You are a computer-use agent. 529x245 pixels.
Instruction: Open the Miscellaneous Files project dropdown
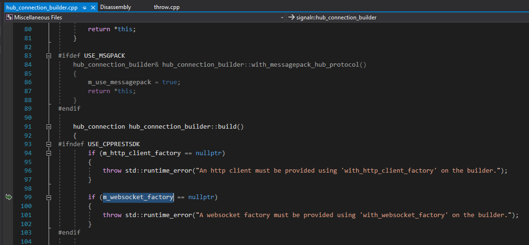(x=282, y=17)
